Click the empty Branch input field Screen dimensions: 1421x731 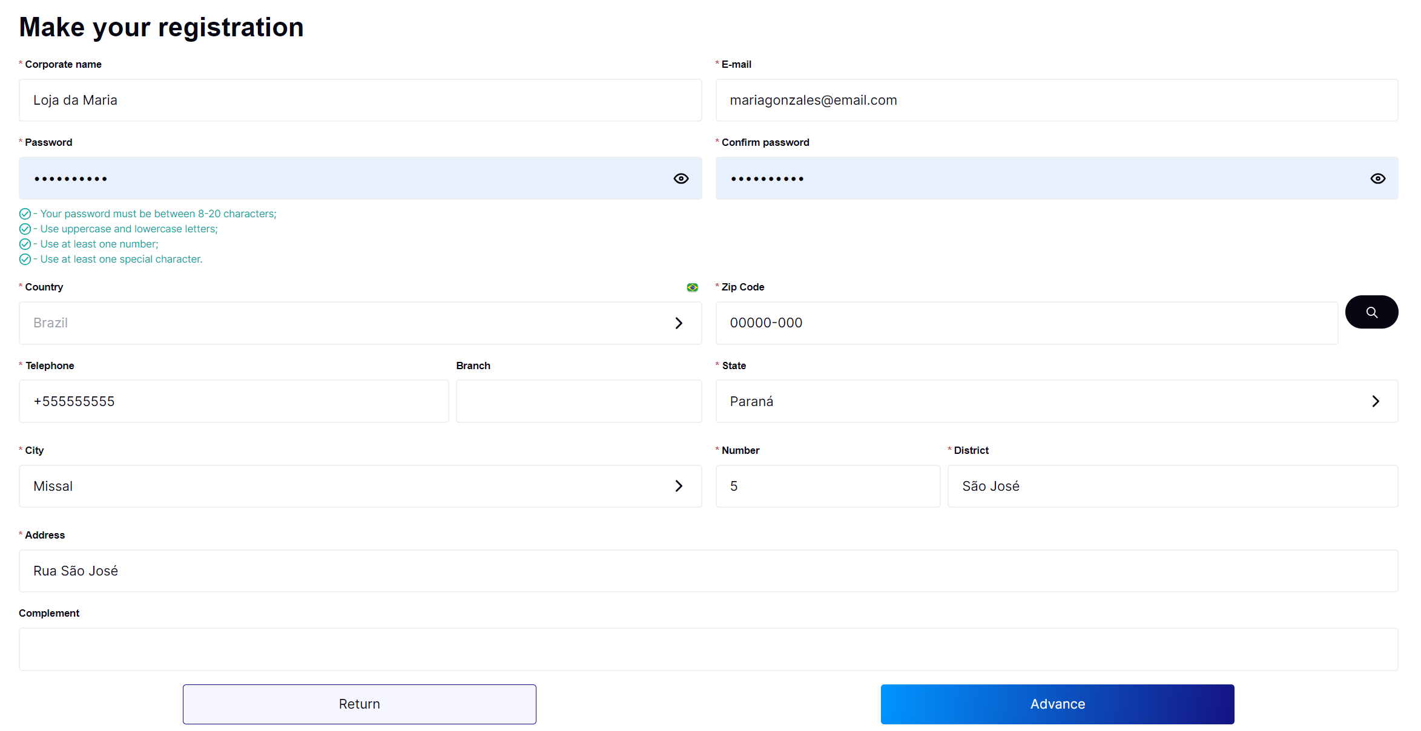(579, 401)
